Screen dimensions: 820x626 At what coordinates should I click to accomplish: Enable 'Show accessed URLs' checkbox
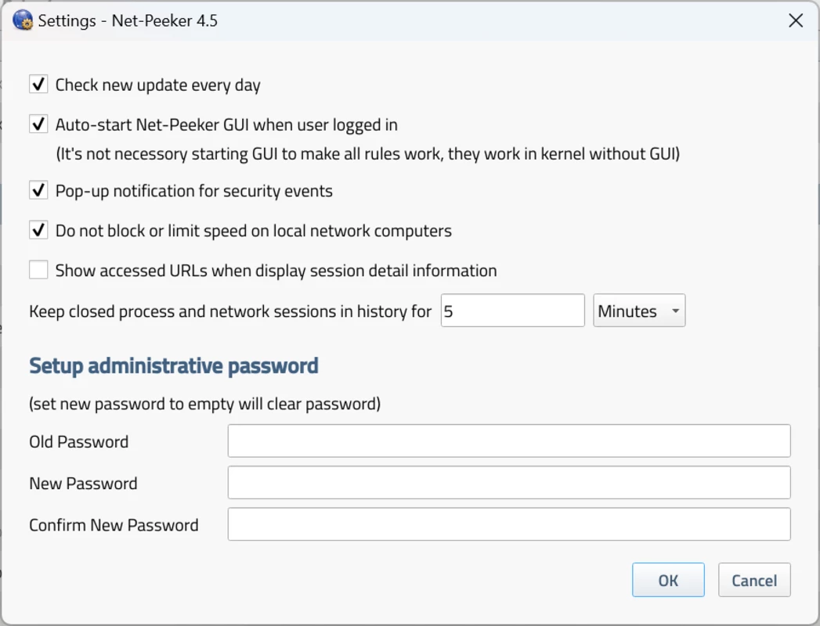coord(38,270)
